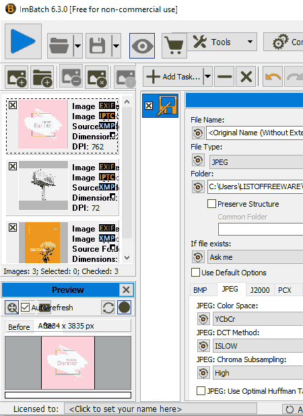303x416 pixels.
Task: Expand the Add Task dropdown arrow
Action: coord(208,77)
